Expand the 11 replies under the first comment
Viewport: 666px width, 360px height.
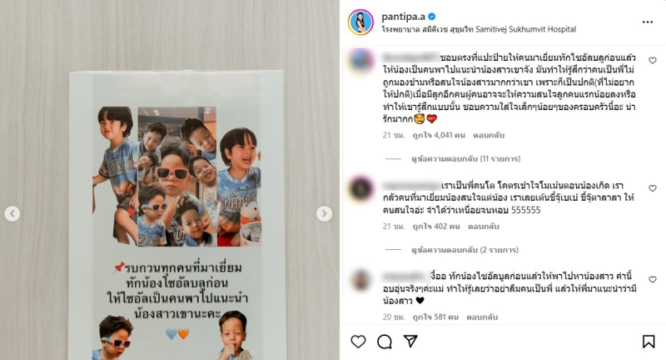click(465, 159)
